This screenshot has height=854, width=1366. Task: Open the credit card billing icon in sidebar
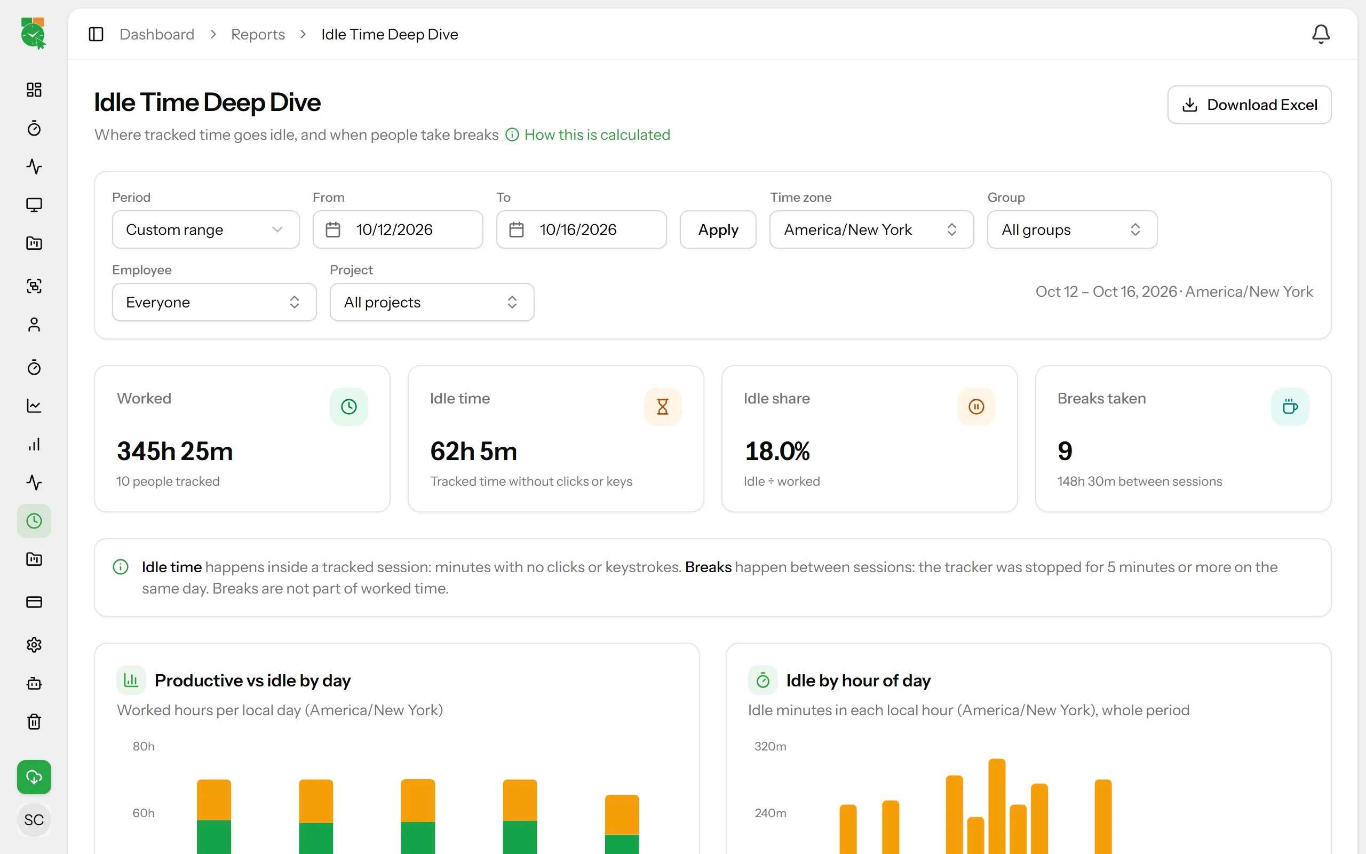pyautogui.click(x=34, y=602)
